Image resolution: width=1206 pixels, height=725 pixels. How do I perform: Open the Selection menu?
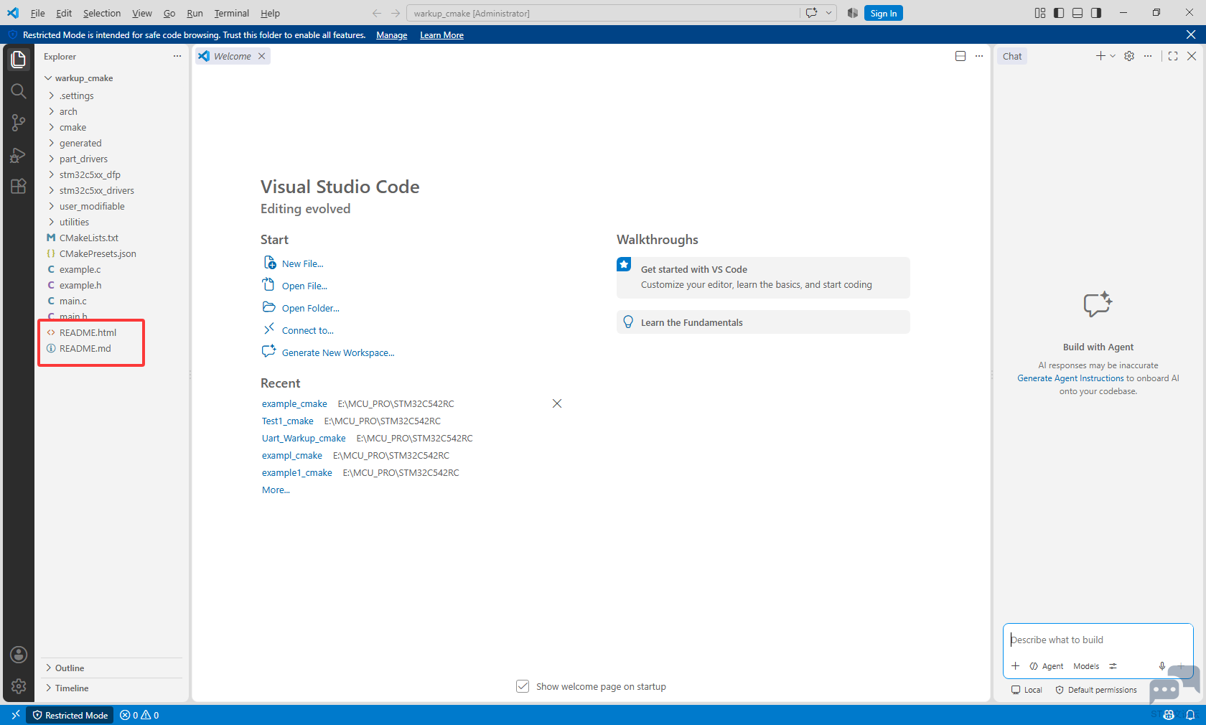(x=102, y=13)
